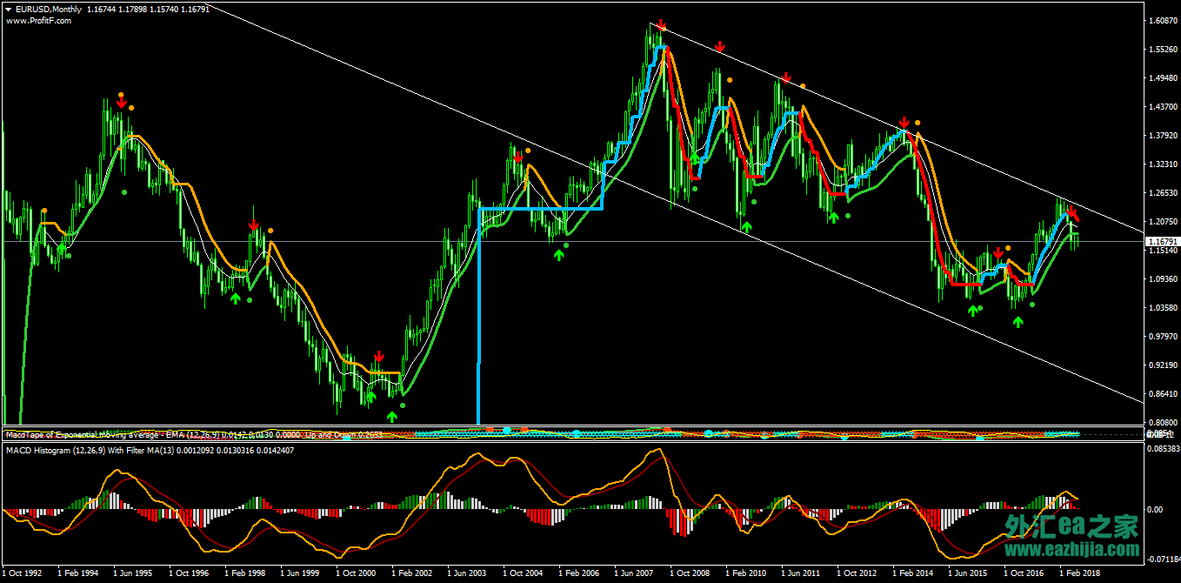
Task: Click the 0.085383 MACD scale label
Action: coord(1163,450)
